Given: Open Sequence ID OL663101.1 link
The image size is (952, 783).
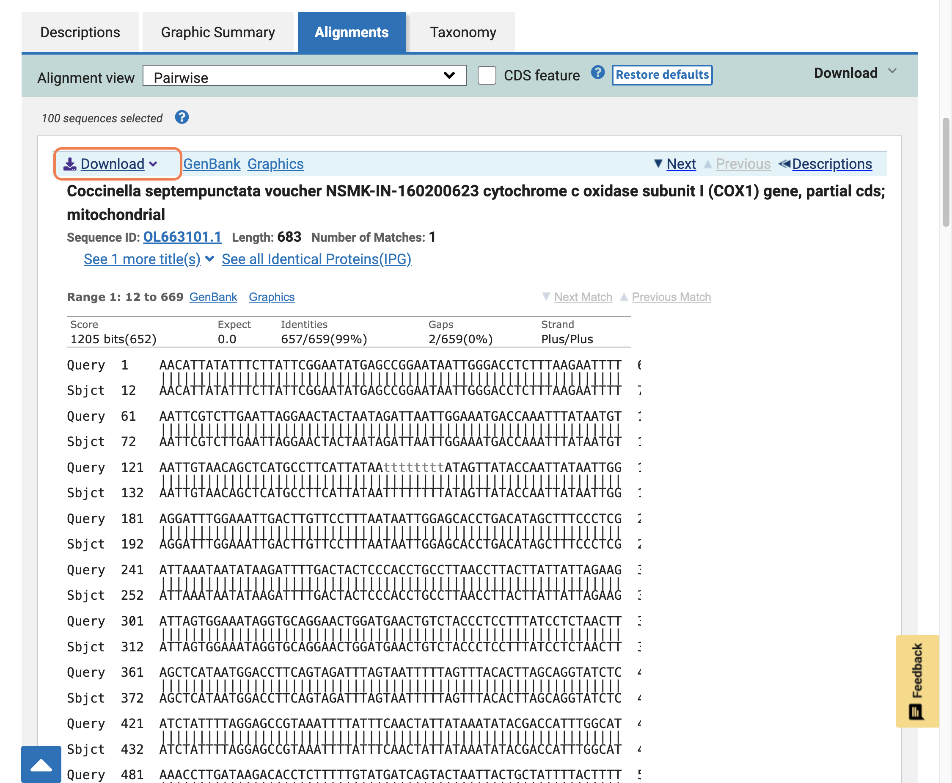Looking at the screenshot, I should [182, 237].
